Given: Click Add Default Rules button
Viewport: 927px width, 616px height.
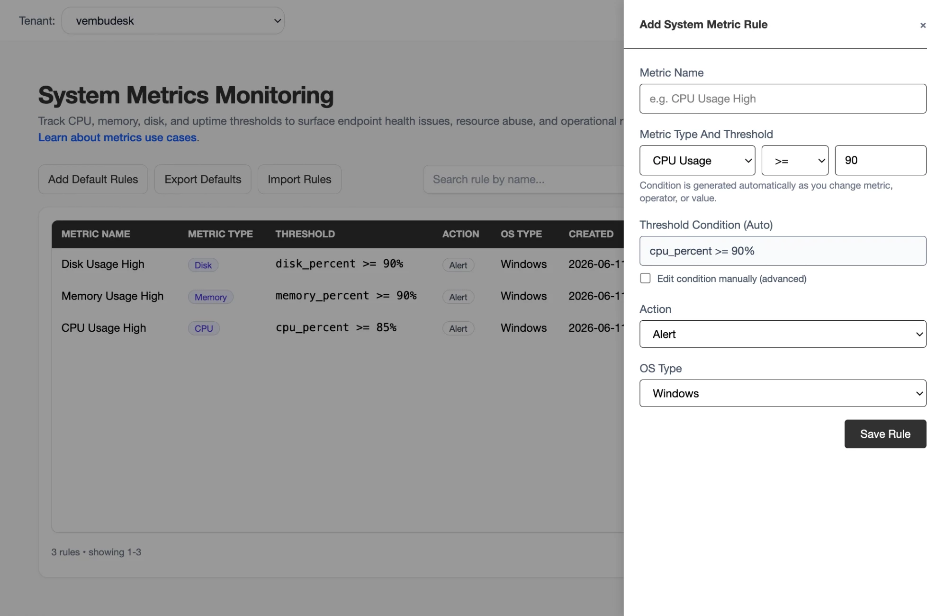Looking at the screenshot, I should click(93, 179).
